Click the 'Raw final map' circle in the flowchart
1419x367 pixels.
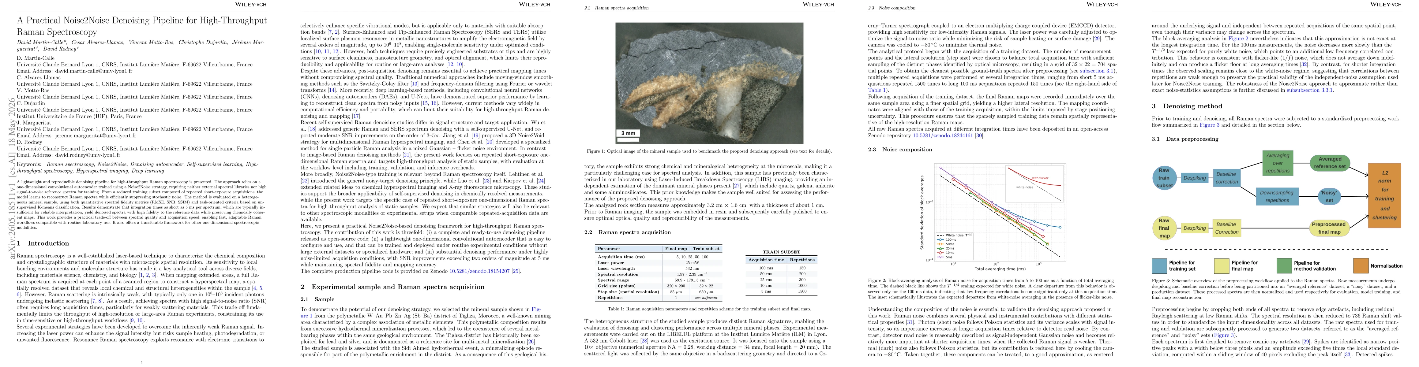pos(1164,228)
